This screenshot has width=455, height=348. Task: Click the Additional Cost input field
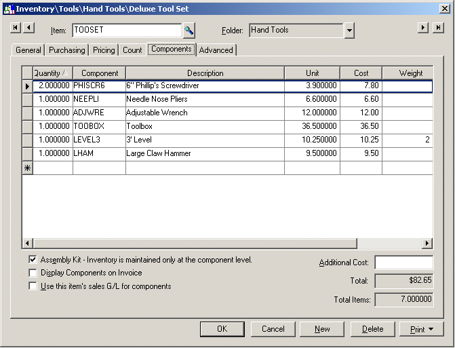tap(404, 263)
